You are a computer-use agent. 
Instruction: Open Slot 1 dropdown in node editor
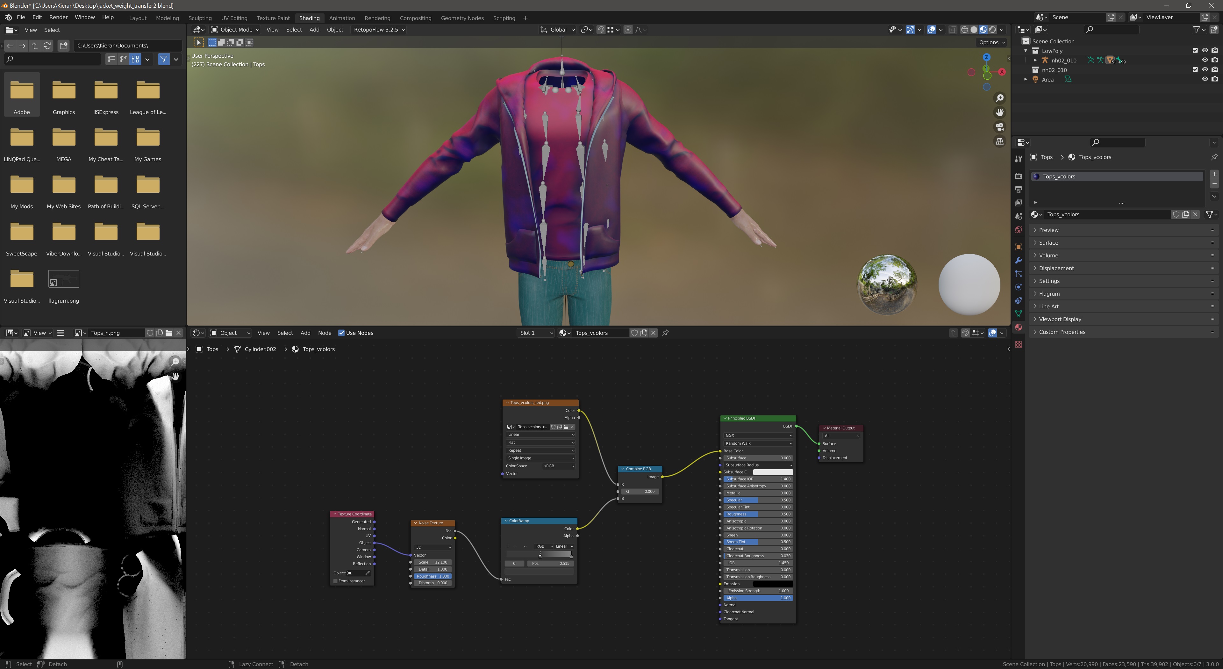click(x=535, y=333)
